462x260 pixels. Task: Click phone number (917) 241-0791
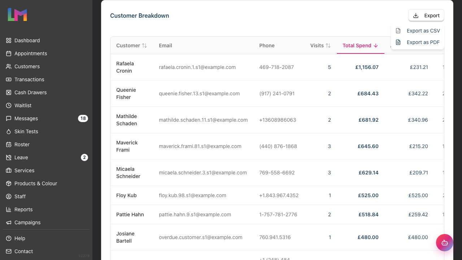277,94
